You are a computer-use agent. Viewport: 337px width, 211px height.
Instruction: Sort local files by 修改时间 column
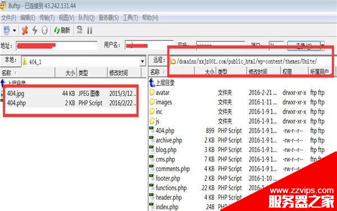tap(124, 73)
